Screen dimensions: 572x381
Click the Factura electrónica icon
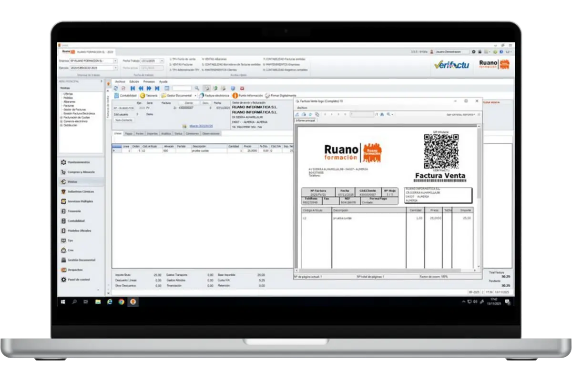[x=202, y=95]
